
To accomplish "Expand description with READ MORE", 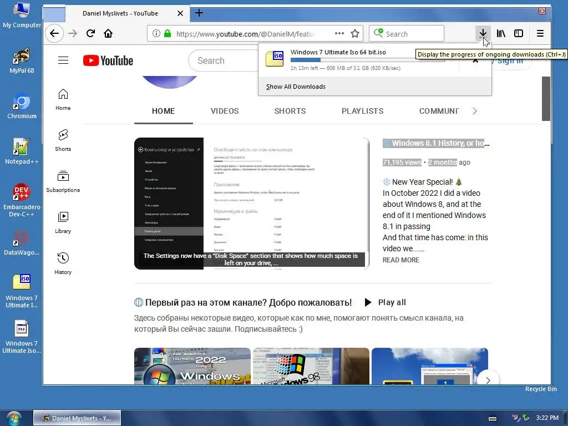I will pyautogui.click(x=401, y=260).
